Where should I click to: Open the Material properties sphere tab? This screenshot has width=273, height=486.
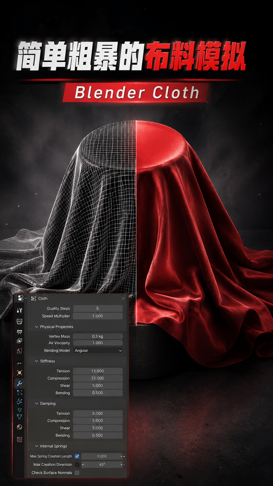(19, 427)
